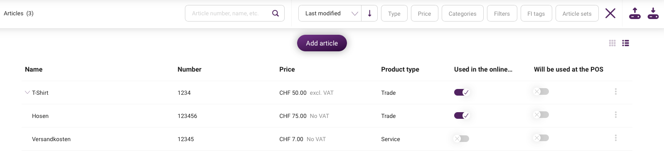The height and width of the screenshot is (161, 664).
Task: Enable online use for Versandkosten
Action: click(x=462, y=139)
